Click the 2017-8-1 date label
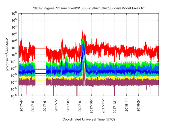Screen dimensions: 175x122 (x=68, y=105)
